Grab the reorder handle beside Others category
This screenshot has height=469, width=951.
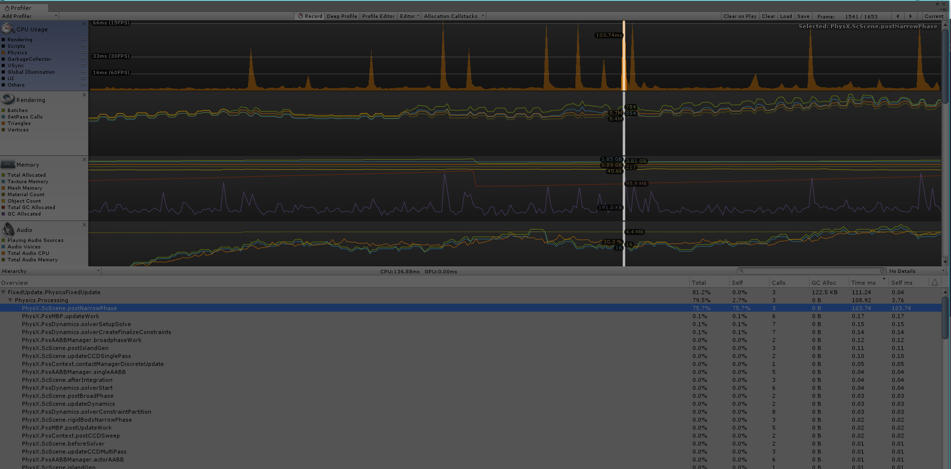[83, 85]
